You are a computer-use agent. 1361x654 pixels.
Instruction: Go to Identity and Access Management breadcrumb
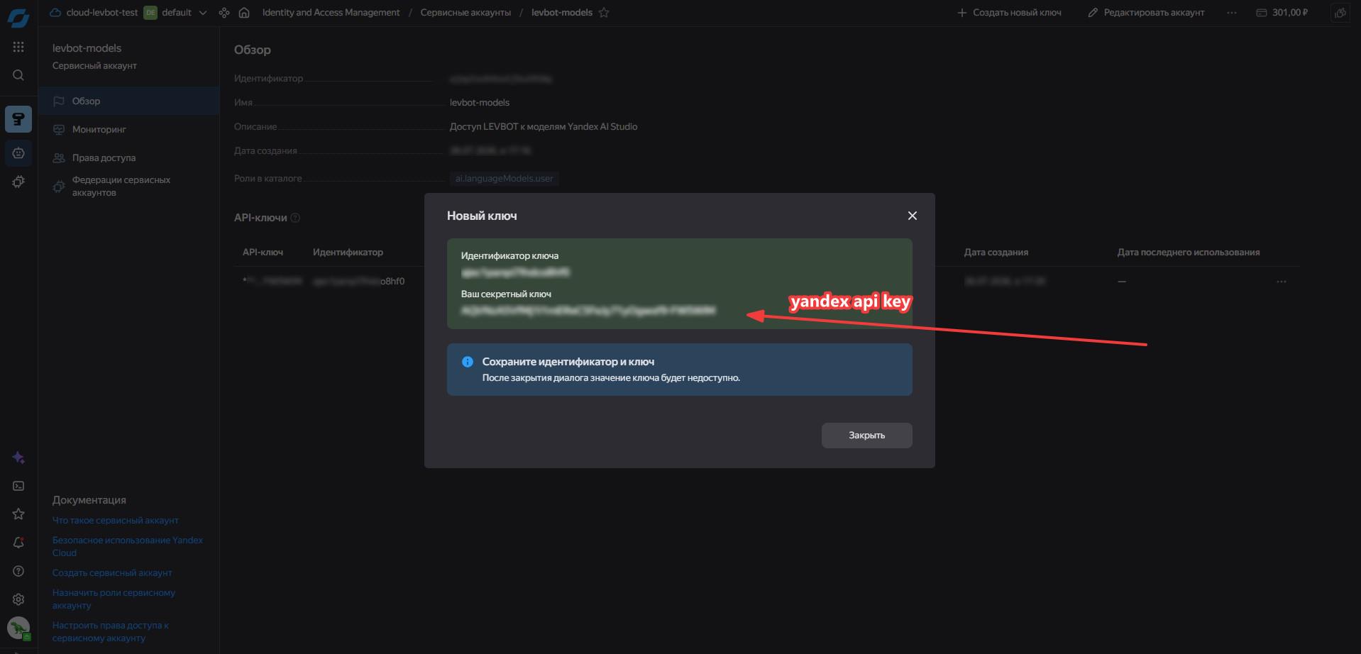click(331, 13)
